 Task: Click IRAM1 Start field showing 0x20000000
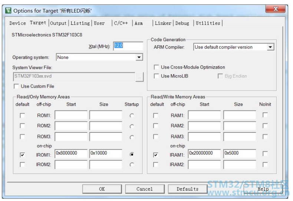[204, 154]
